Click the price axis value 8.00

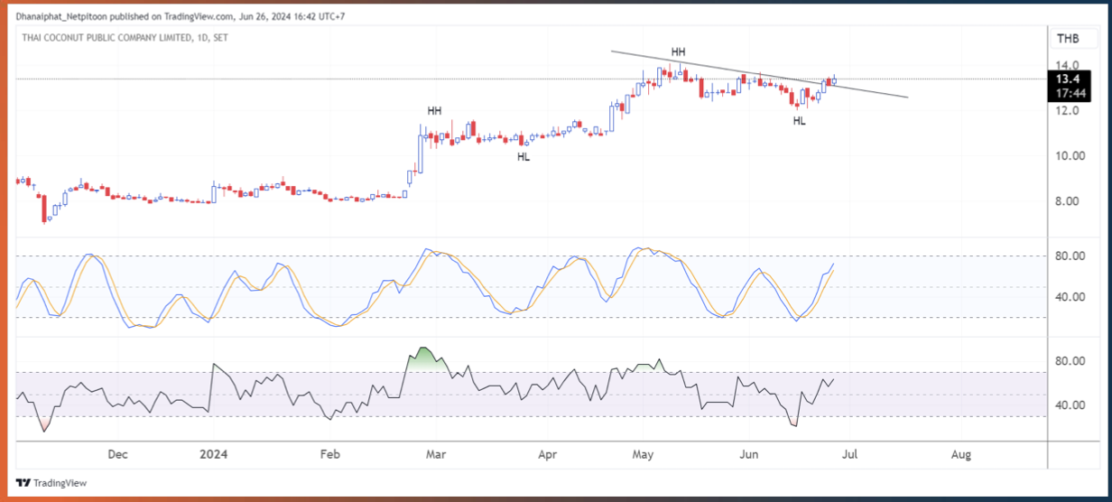(x=1069, y=202)
